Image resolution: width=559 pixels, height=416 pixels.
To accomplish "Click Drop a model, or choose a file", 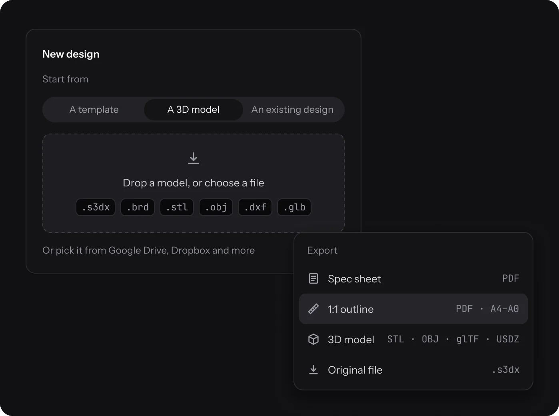I will coord(194,183).
